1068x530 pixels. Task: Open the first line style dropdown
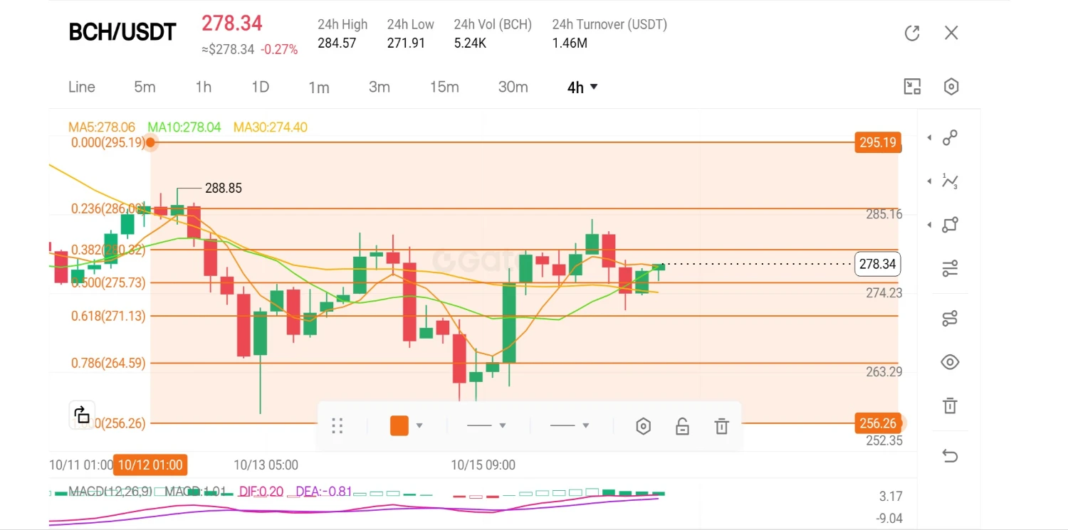(486, 425)
